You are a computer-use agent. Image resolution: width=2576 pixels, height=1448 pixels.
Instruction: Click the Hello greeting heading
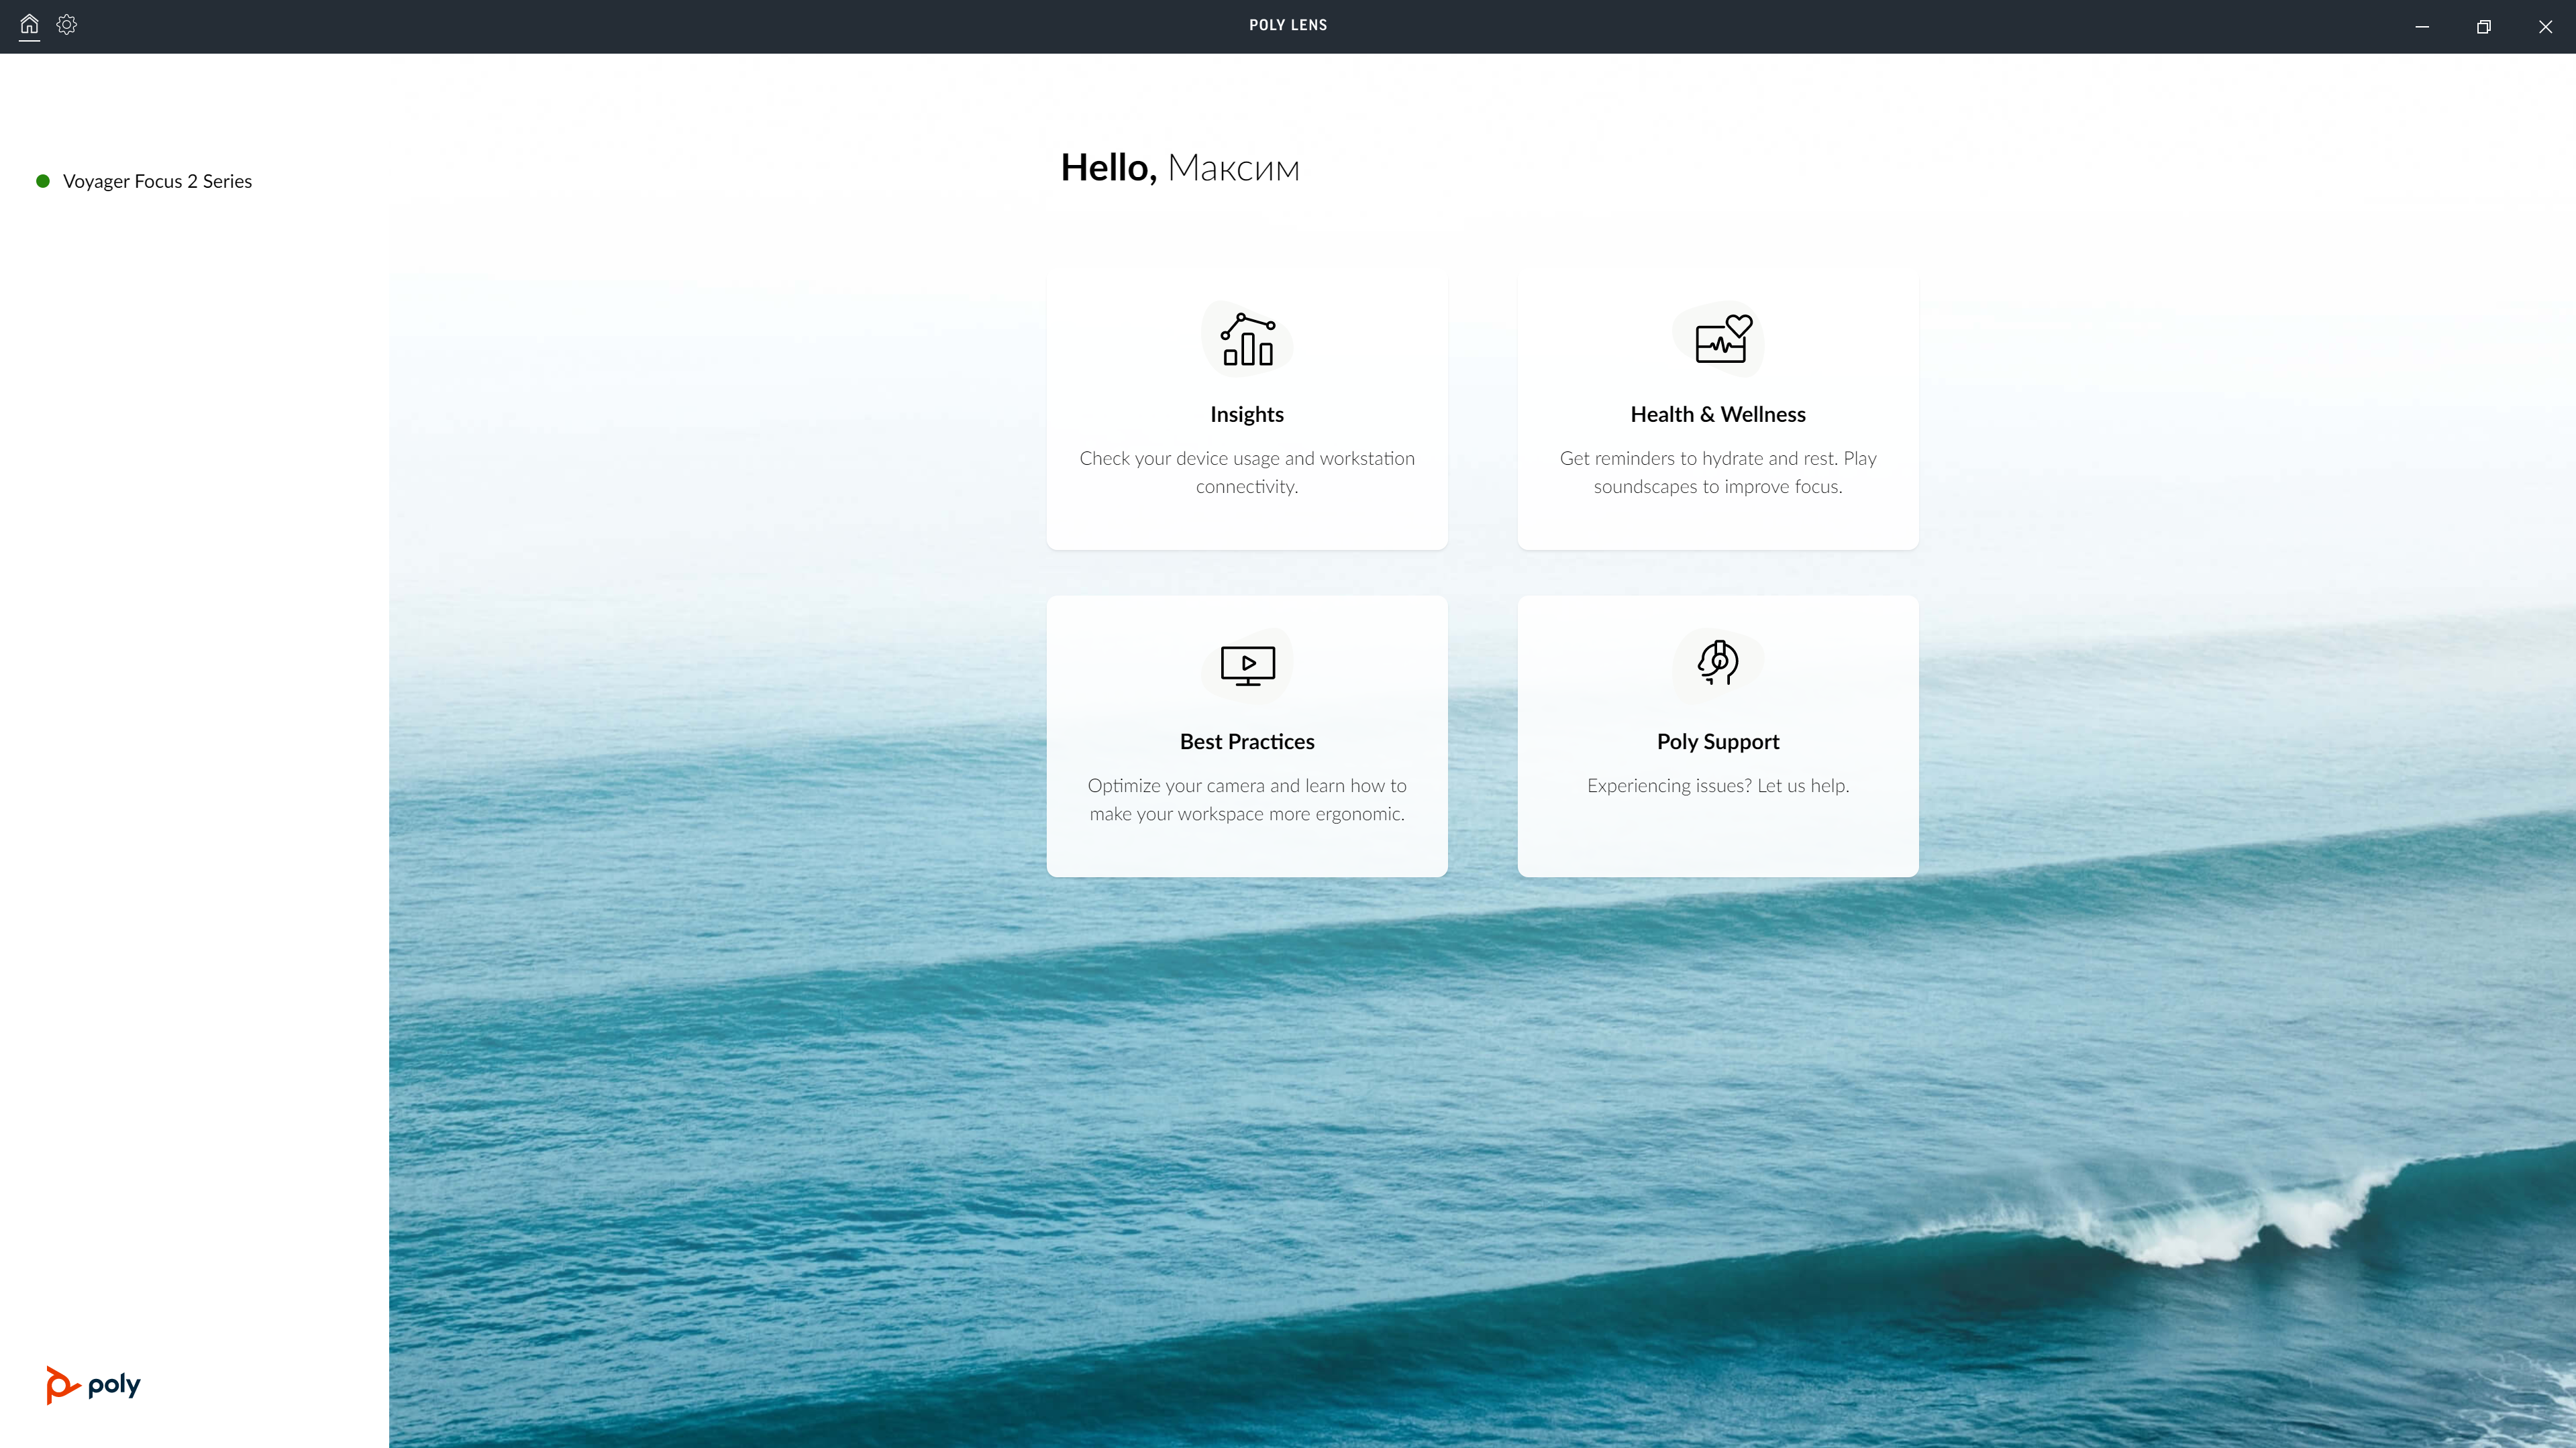(x=1180, y=168)
